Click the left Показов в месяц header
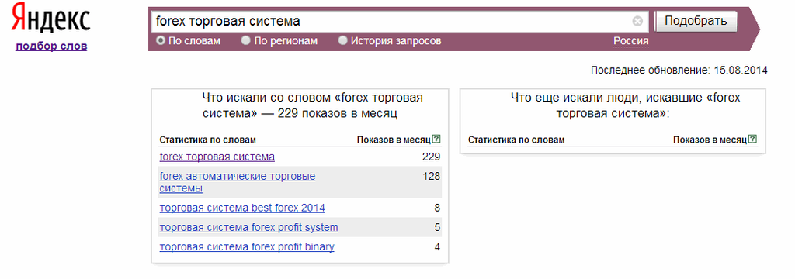The image size is (795, 279). (394, 139)
